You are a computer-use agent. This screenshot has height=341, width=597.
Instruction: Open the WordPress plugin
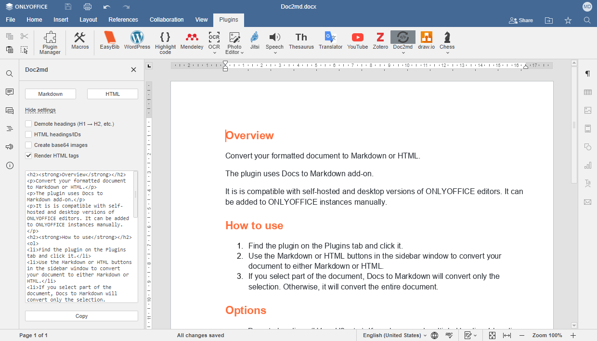coord(137,40)
